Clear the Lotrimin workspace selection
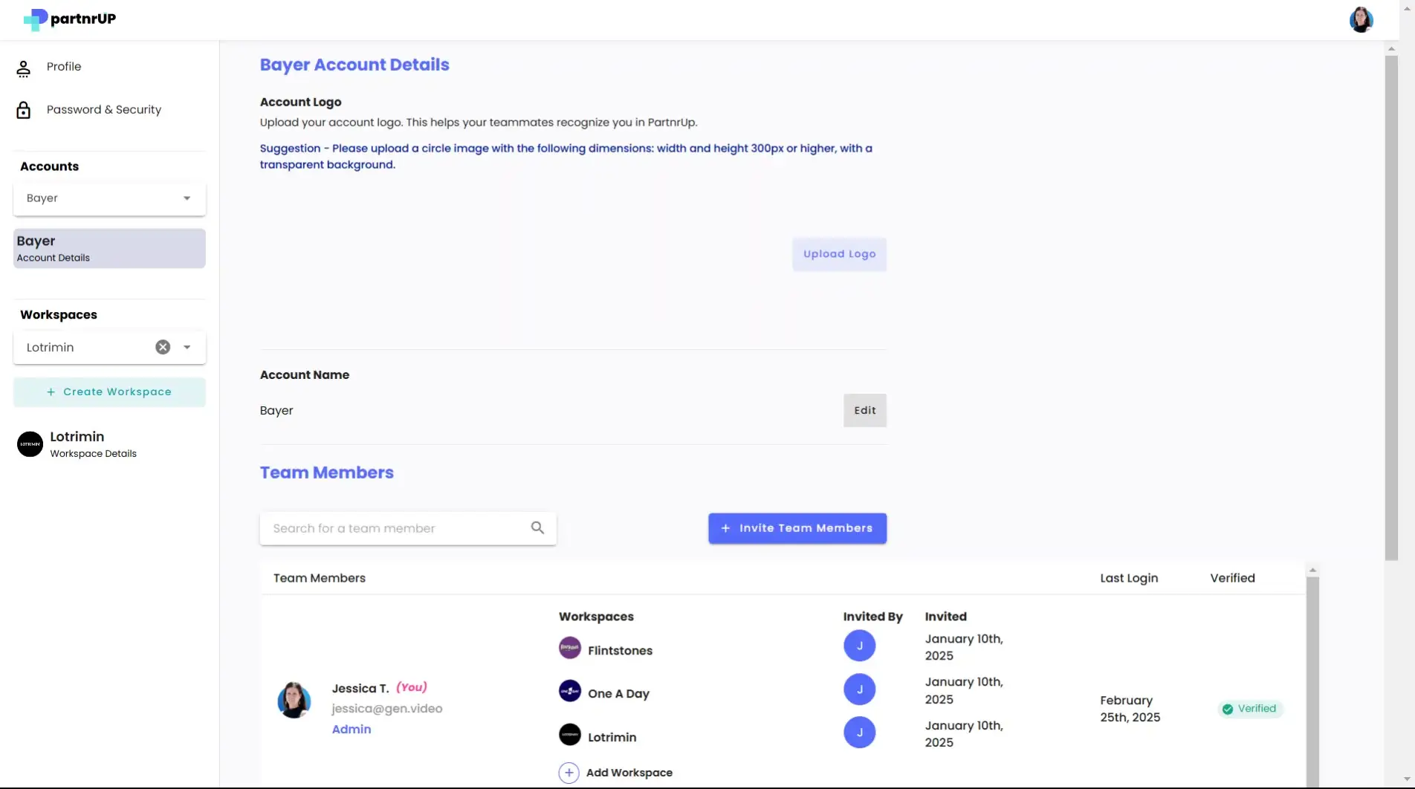This screenshot has width=1415, height=789. [163, 347]
